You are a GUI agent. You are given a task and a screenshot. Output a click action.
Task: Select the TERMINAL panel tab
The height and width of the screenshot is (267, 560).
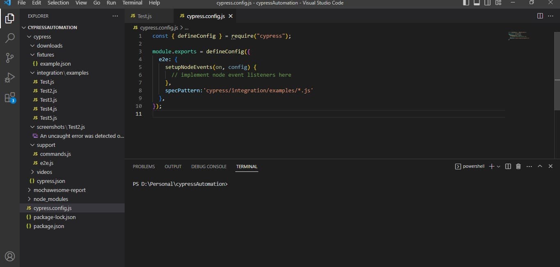pyautogui.click(x=247, y=167)
